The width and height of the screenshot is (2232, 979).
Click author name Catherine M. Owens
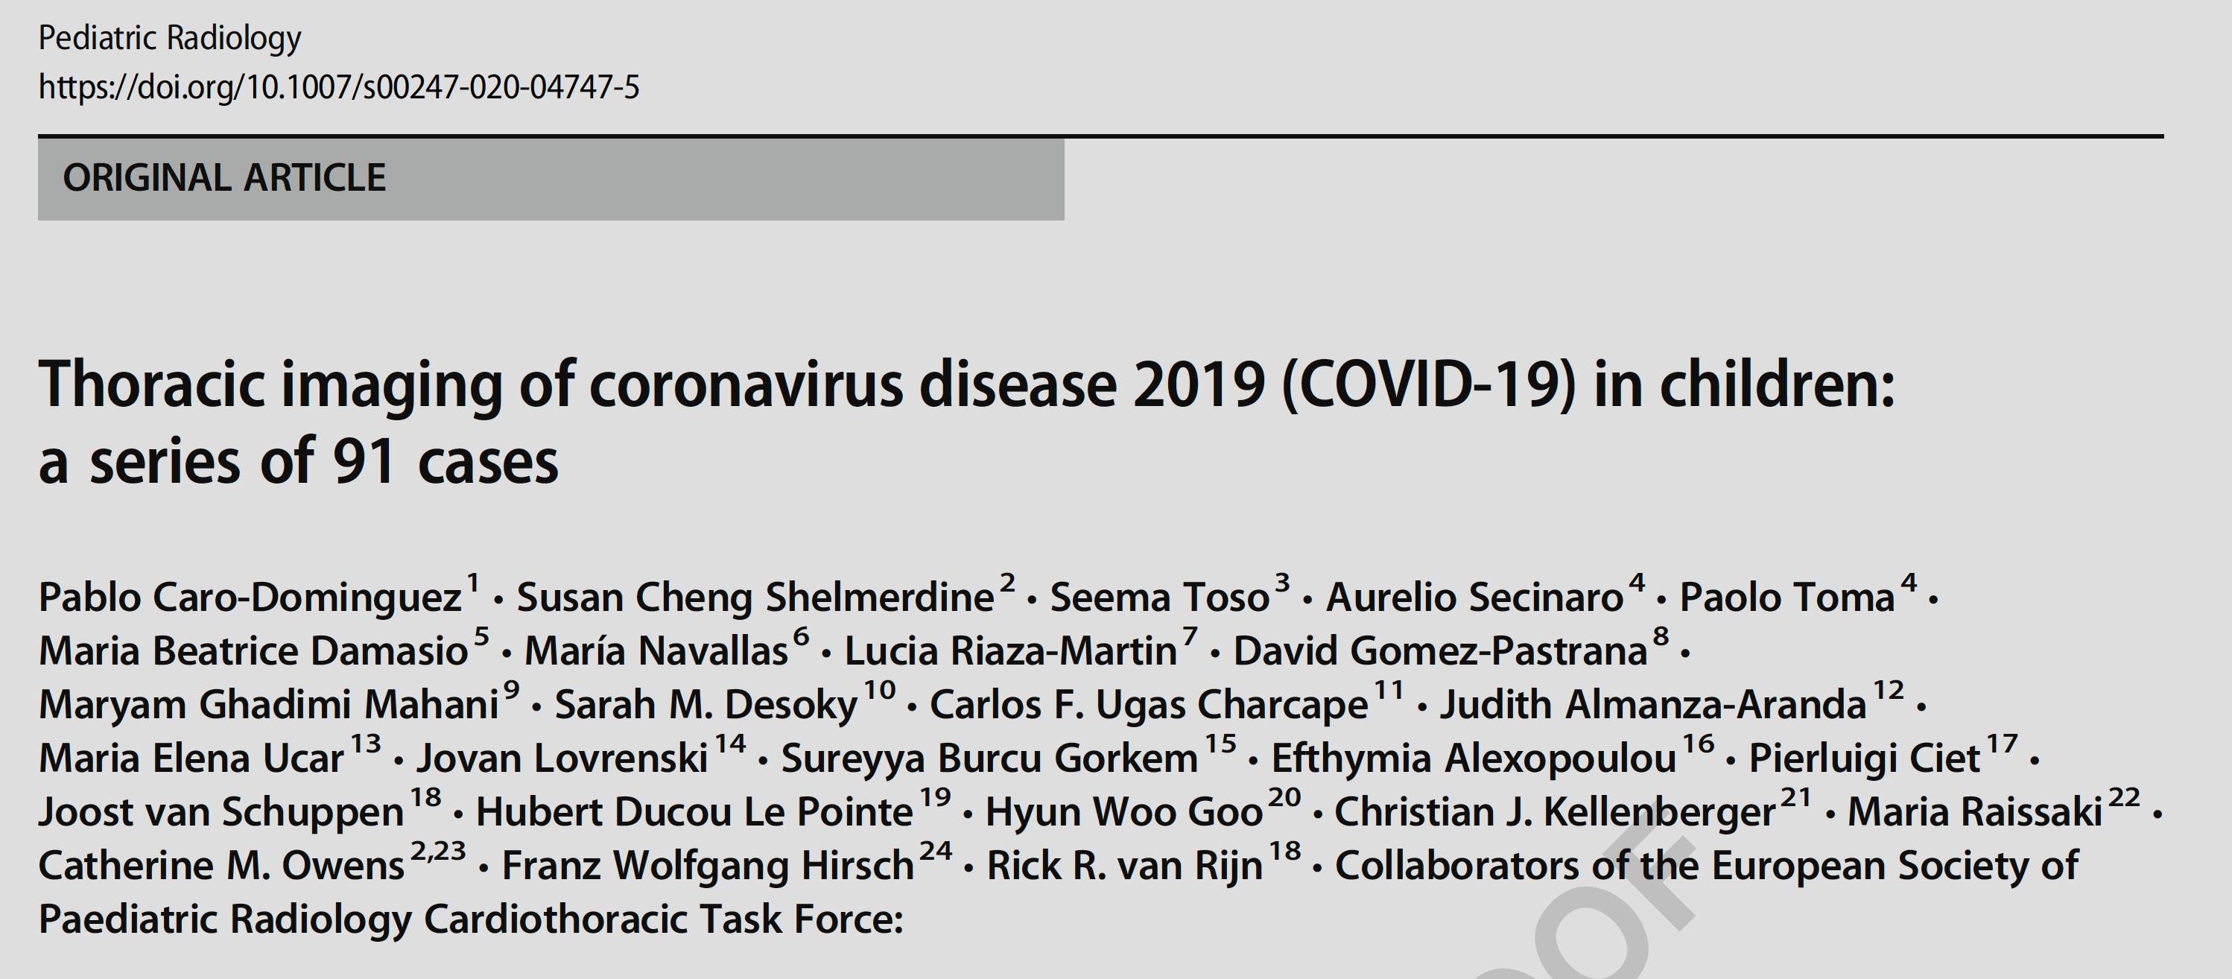(222, 866)
